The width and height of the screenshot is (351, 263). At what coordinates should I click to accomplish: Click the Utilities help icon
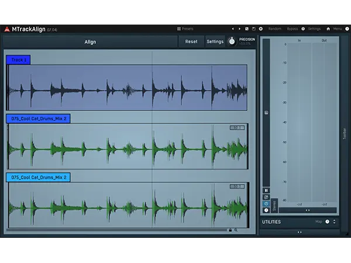[x=327, y=222]
